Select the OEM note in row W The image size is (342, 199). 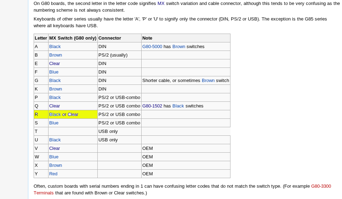pos(186,157)
